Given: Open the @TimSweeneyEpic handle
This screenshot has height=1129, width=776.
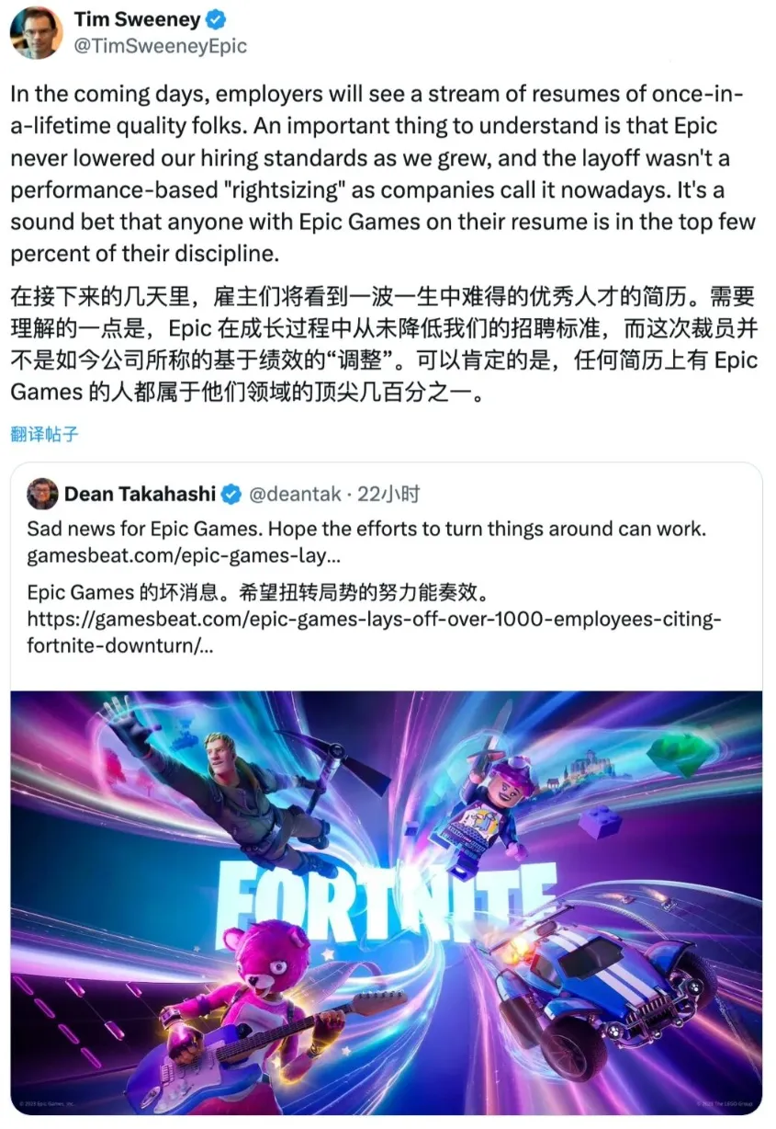Looking at the screenshot, I should click(160, 45).
